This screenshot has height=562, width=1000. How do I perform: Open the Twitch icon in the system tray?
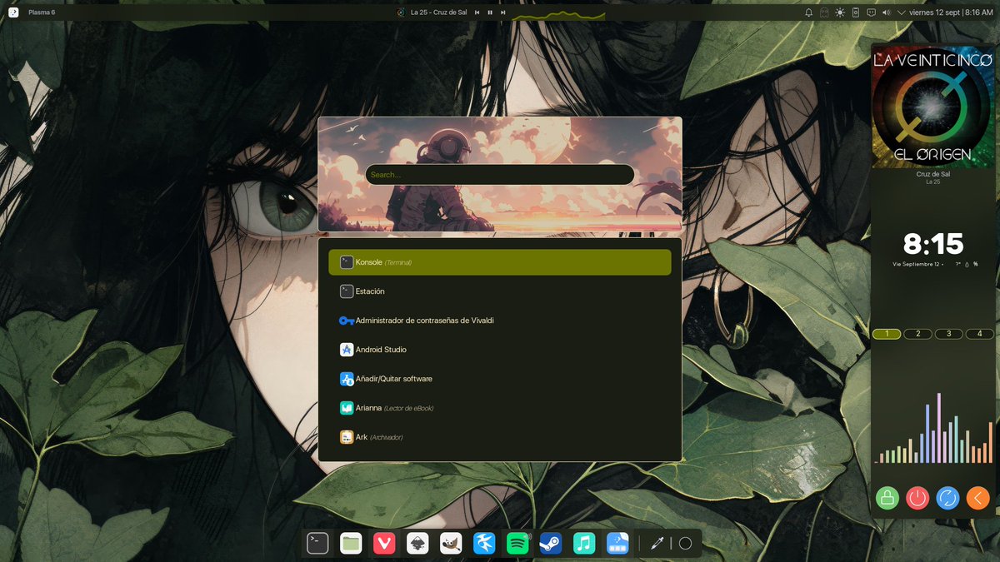(x=872, y=12)
